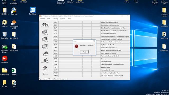Open Wentworth Printers desktop icon
This screenshot has height=95, width=169.
4,49
